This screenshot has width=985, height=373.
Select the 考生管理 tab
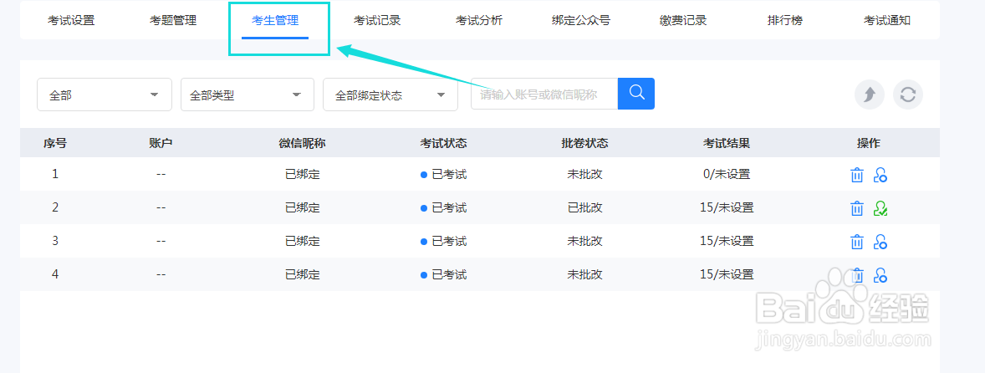(275, 21)
